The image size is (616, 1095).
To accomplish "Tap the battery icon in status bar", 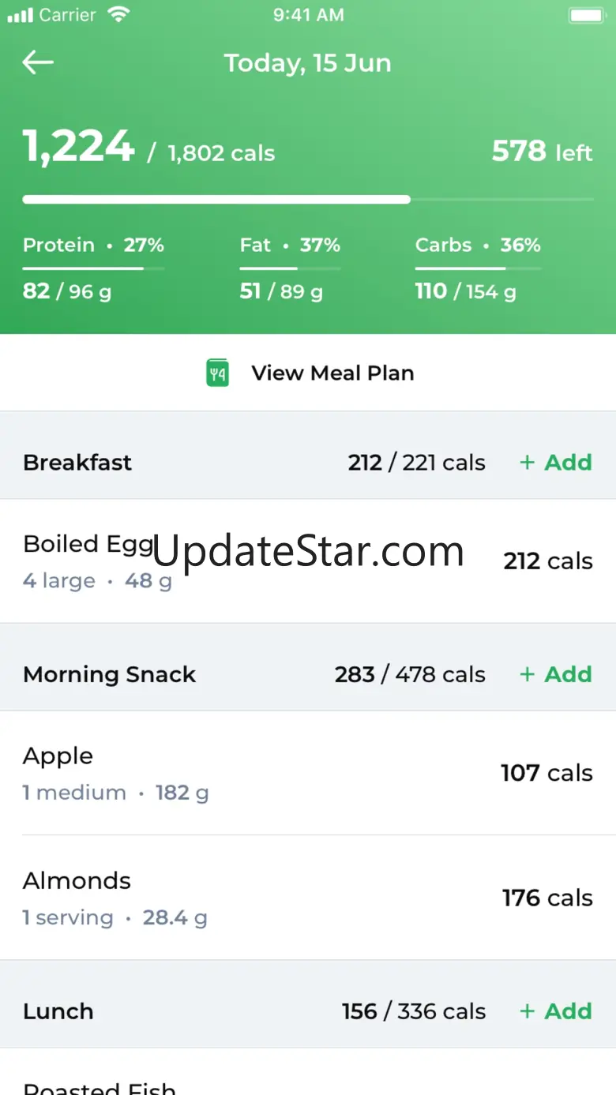I will tap(585, 15).
